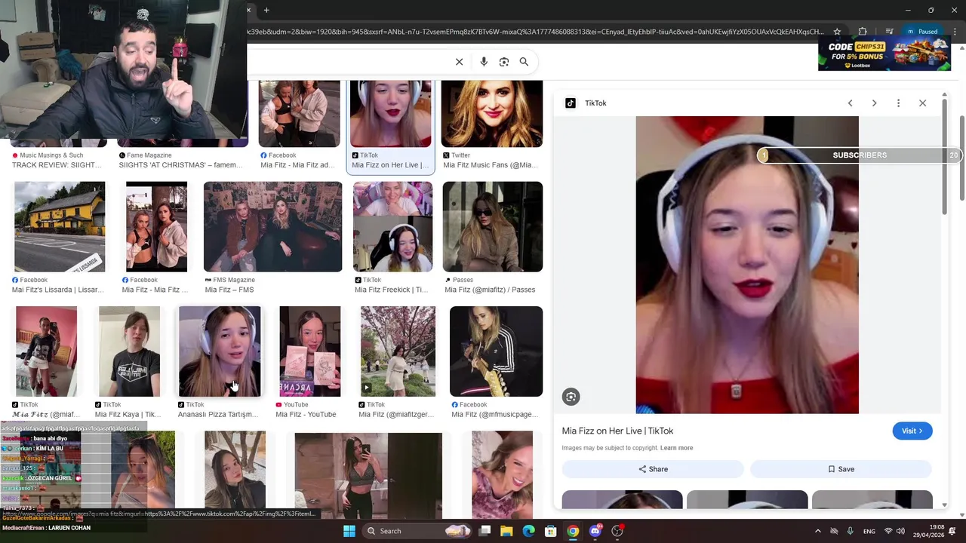Click the 'Music Musings & Such' source label

tap(51, 155)
